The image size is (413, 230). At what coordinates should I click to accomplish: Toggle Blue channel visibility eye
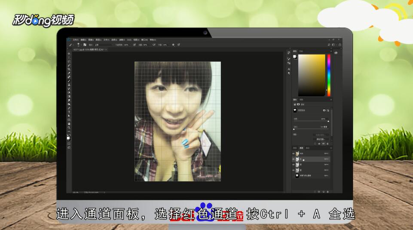click(294, 170)
